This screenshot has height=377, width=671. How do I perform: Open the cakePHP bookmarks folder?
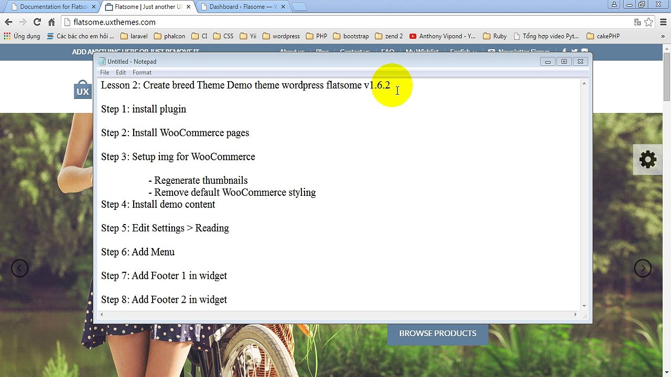603,36
